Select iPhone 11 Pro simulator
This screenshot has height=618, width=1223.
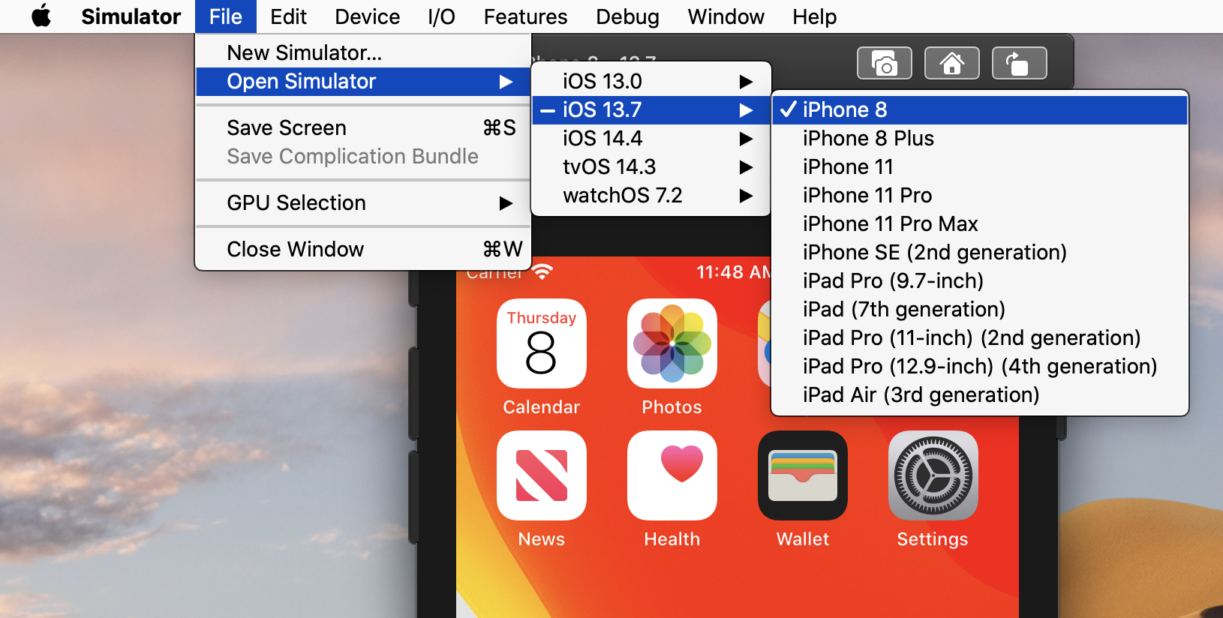pyautogui.click(x=980, y=195)
